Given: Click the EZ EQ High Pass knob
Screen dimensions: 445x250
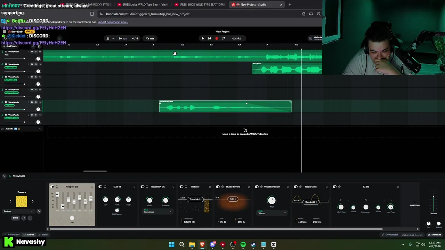Looking at the screenshot, I should click(x=341, y=207).
